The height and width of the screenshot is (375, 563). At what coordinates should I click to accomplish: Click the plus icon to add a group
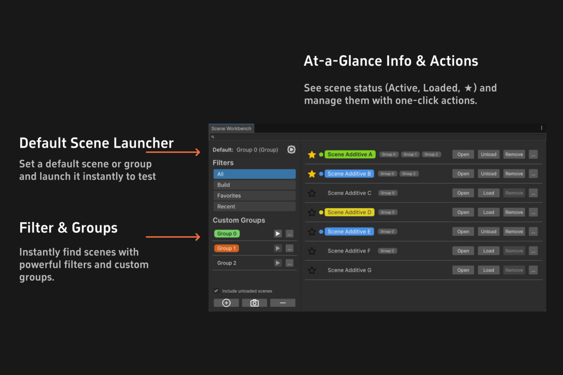pos(226,302)
